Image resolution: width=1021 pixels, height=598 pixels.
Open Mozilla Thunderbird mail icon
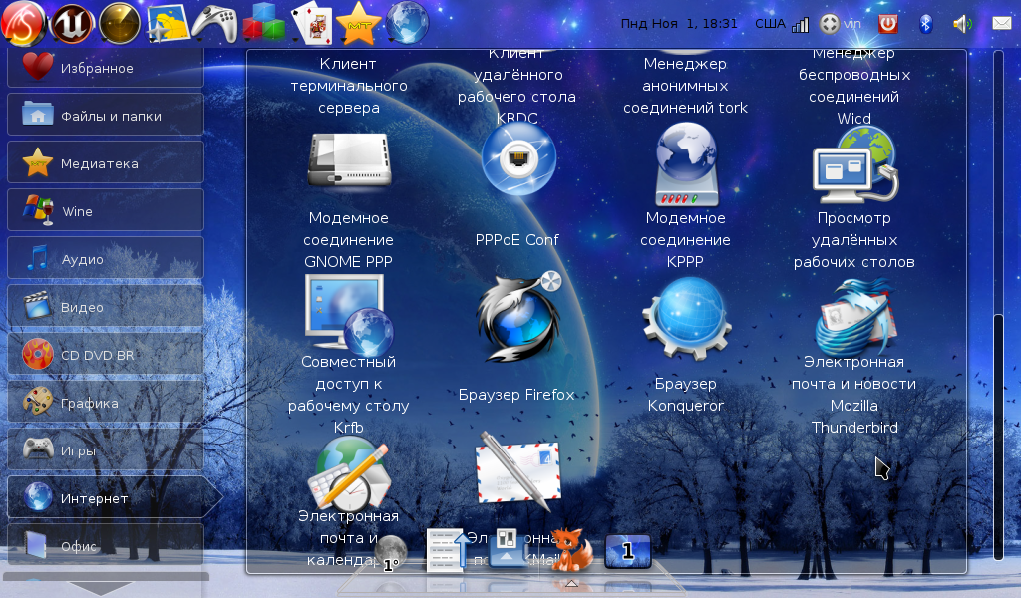click(x=854, y=317)
